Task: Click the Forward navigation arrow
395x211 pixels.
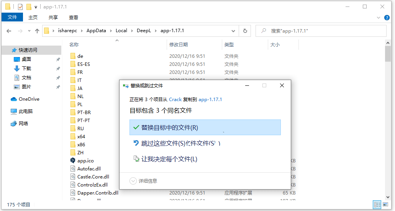Action: [20, 31]
